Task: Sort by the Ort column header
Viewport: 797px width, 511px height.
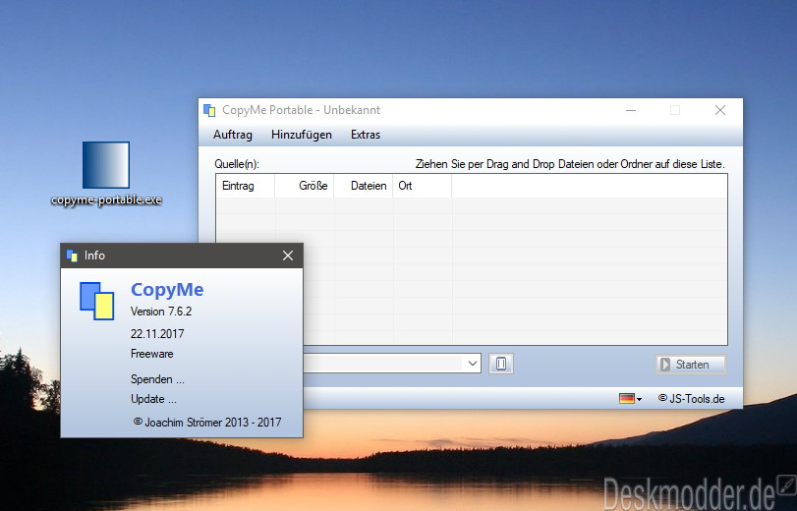Action: pyautogui.click(x=423, y=186)
